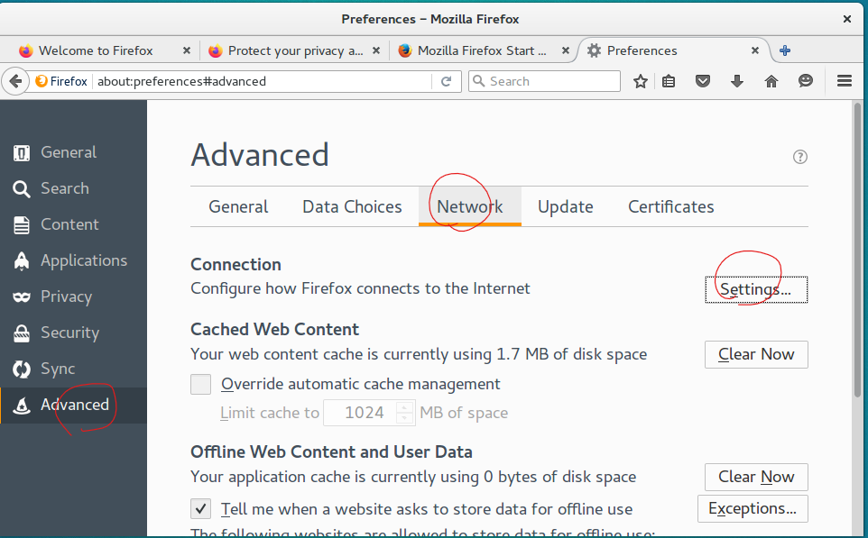Open Privacy preferences in sidebar

pos(74,296)
